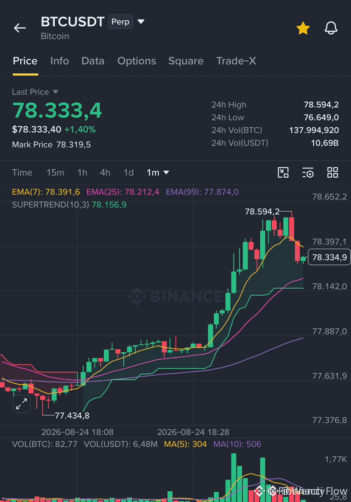Tap the 24h Vol(BTC) value 137.994,920

click(x=314, y=130)
